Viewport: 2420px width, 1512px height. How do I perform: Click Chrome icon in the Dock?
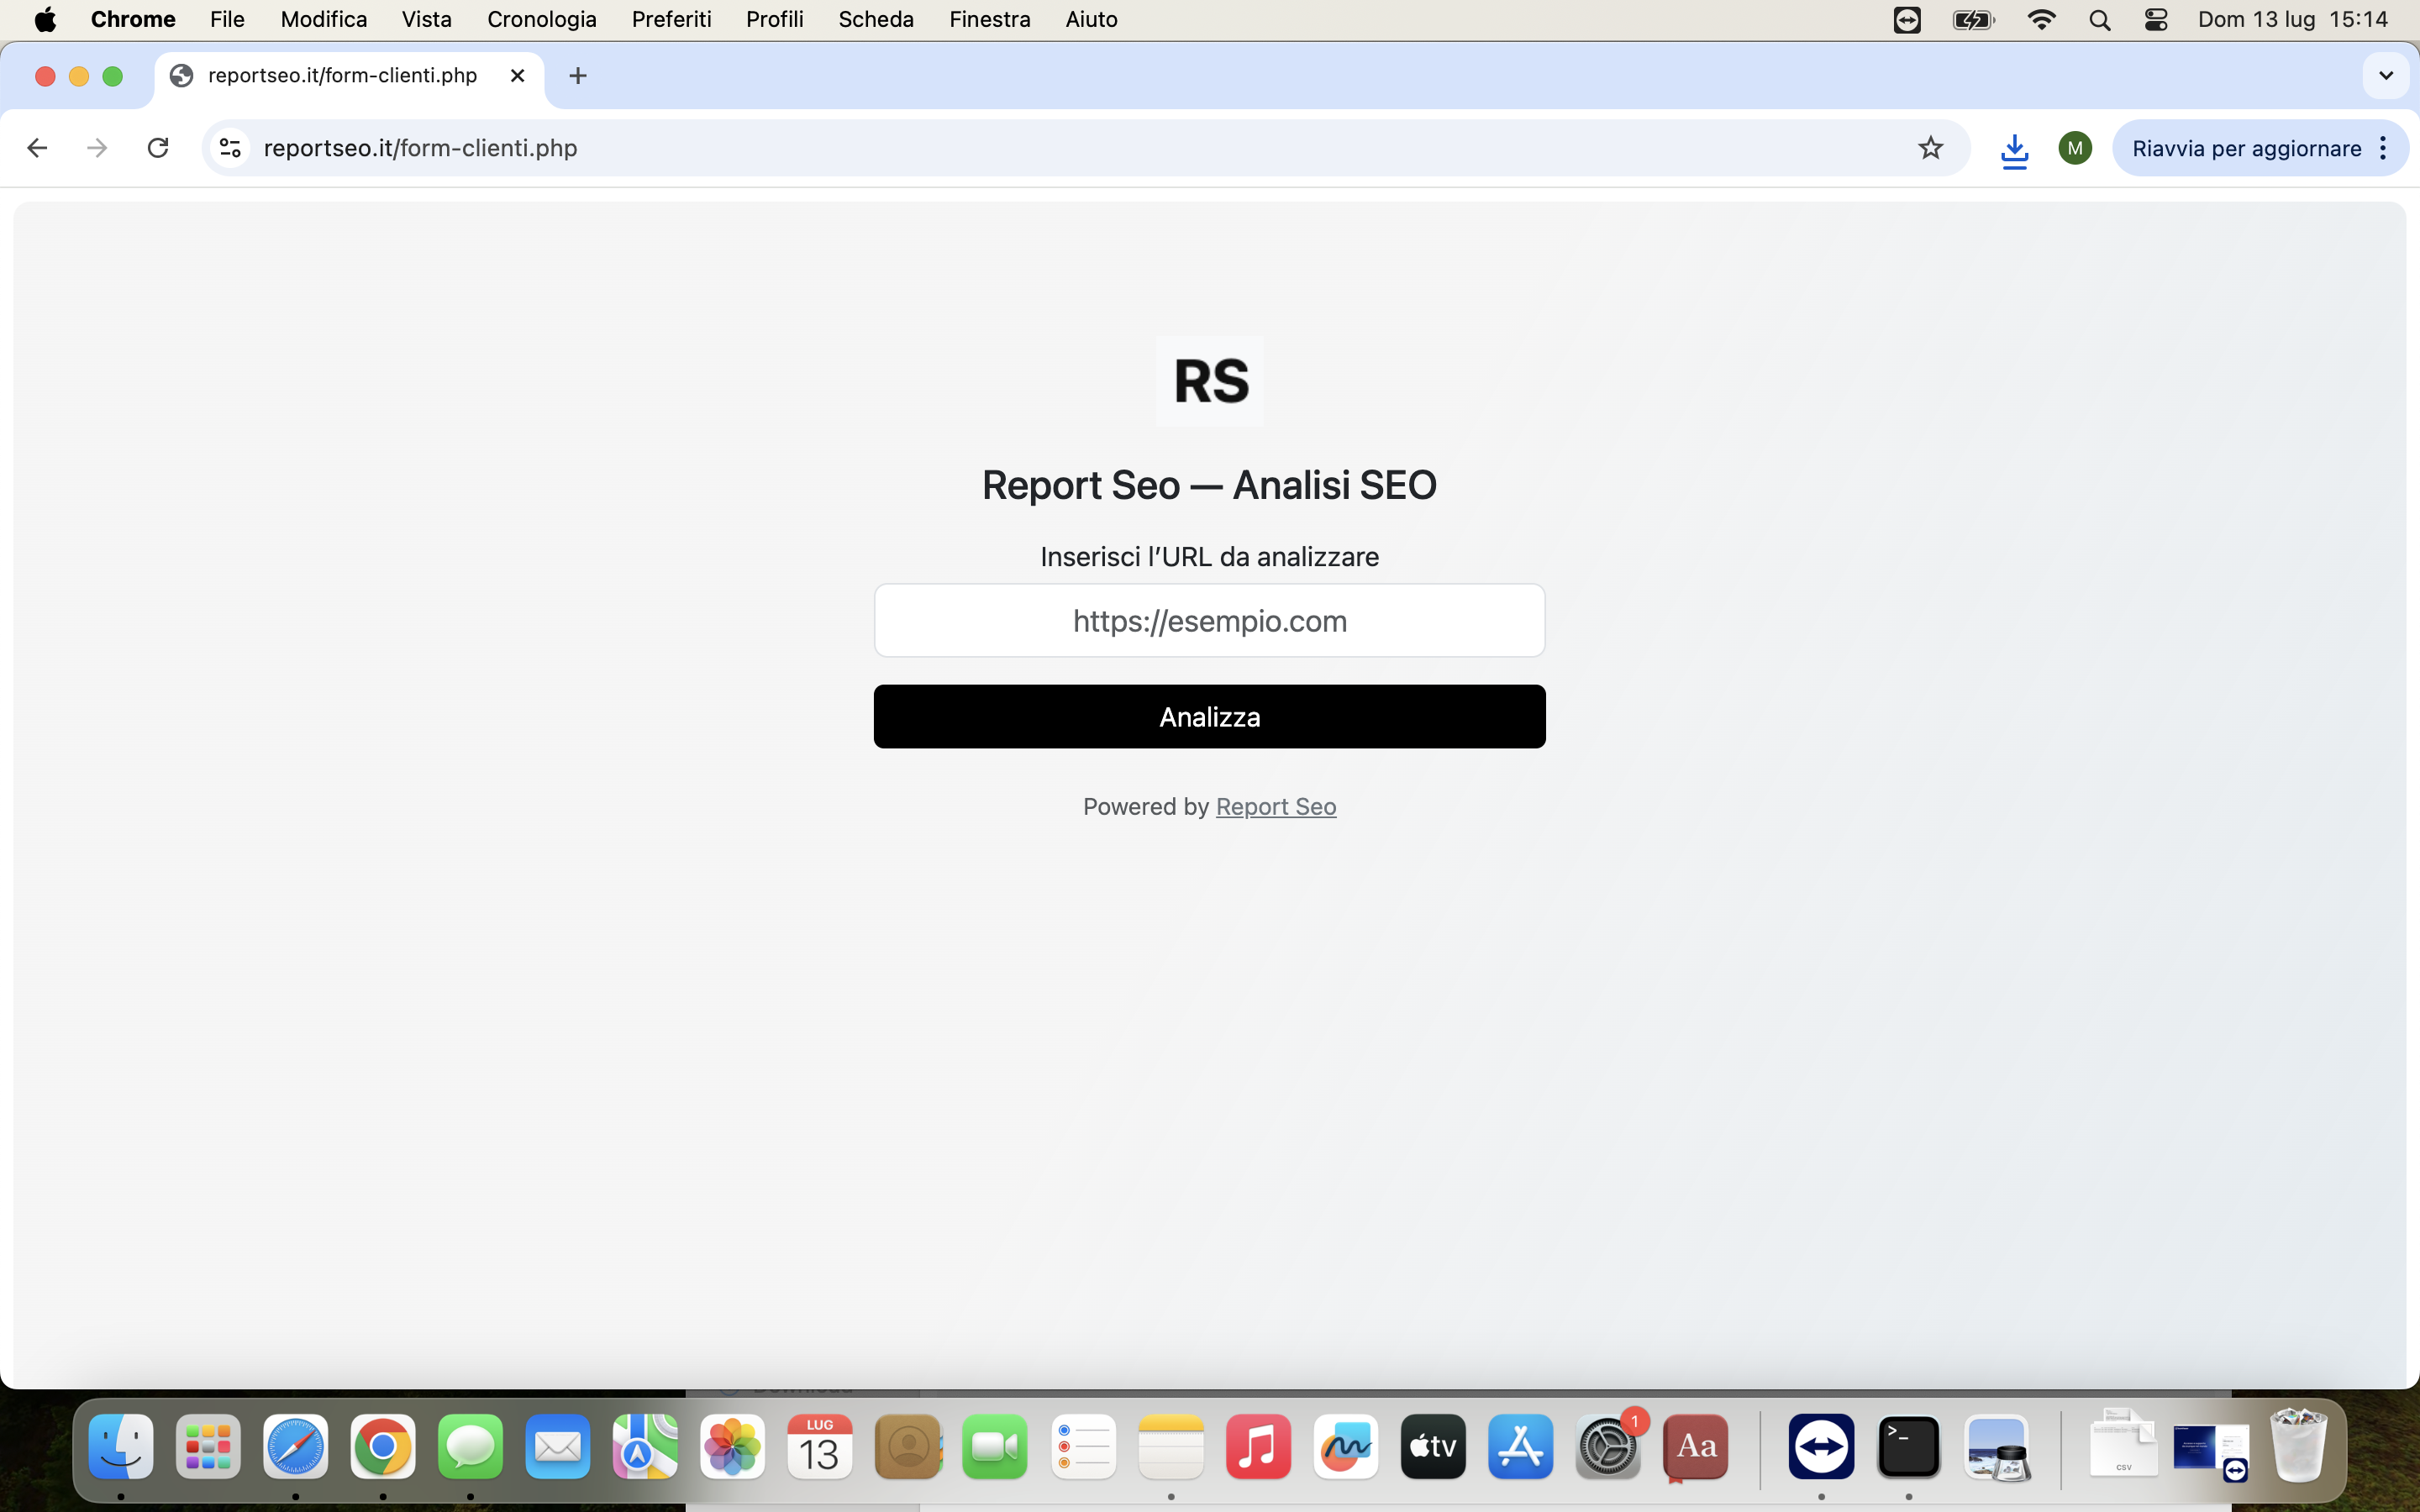click(x=383, y=1446)
